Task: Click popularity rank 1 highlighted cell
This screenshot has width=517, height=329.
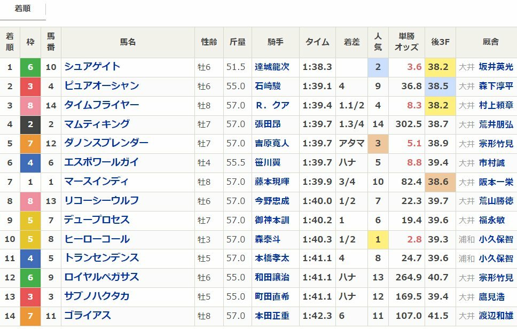Action: coord(378,239)
